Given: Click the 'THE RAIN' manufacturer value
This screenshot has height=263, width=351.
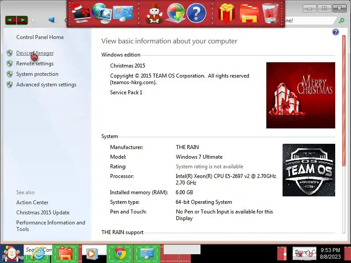Looking at the screenshot, I should point(187,147).
